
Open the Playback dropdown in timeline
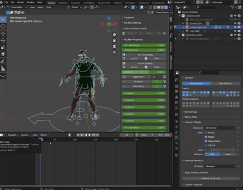[x=13, y=135]
